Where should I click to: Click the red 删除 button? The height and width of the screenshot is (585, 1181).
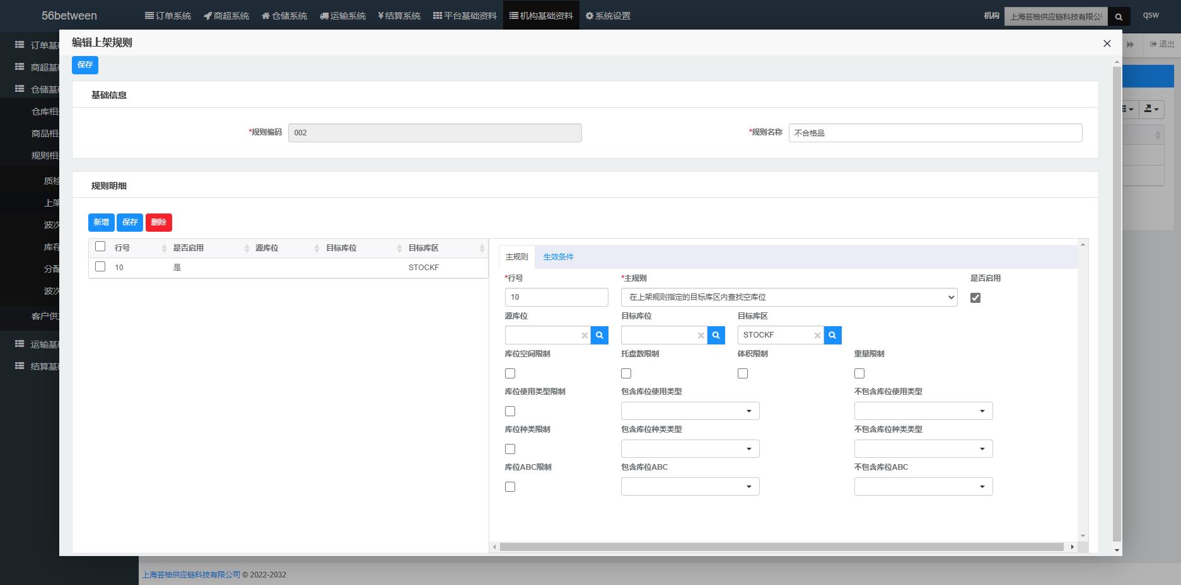point(159,222)
